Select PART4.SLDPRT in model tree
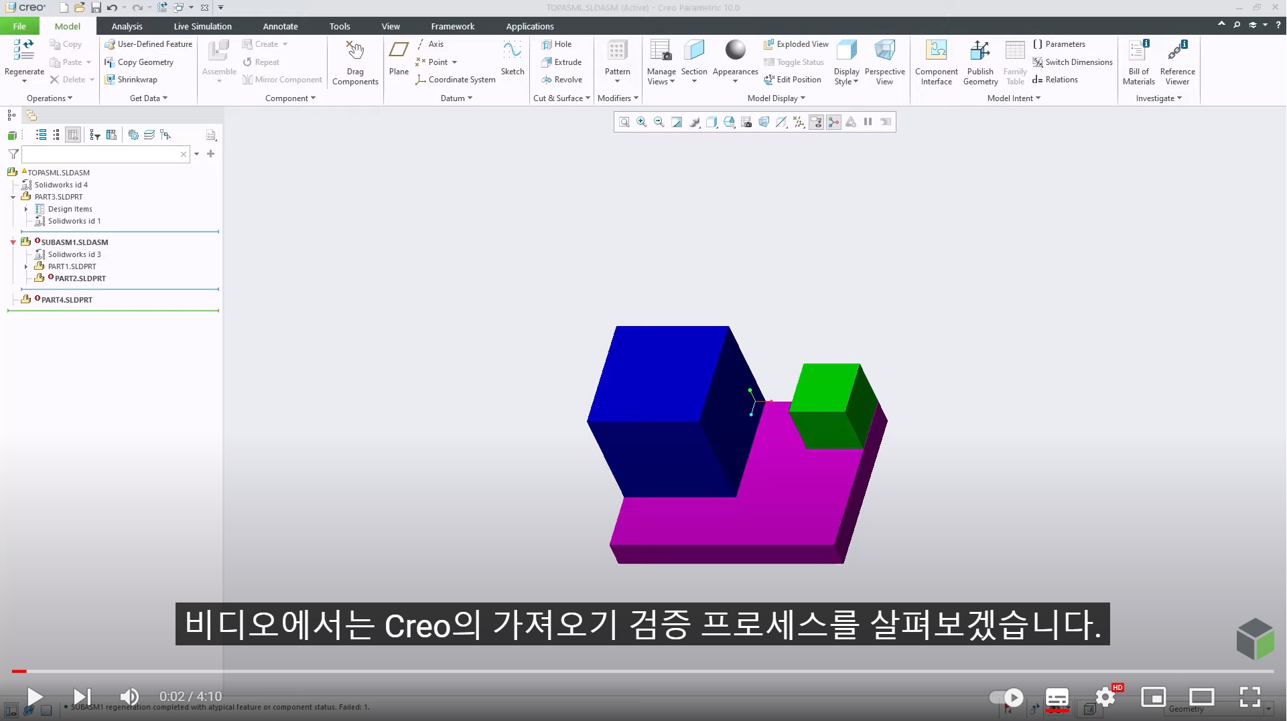This screenshot has height=721, width=1287. 67,300
